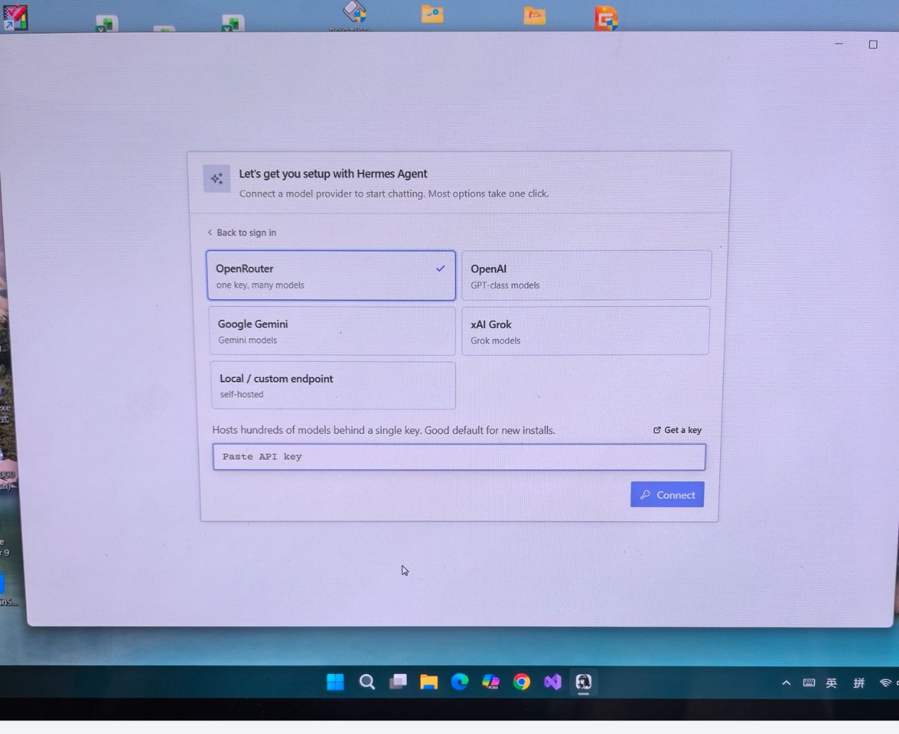
Task: Minimize the Hermes Agent window
Action: pyautogui.click(x=839, y=44)
